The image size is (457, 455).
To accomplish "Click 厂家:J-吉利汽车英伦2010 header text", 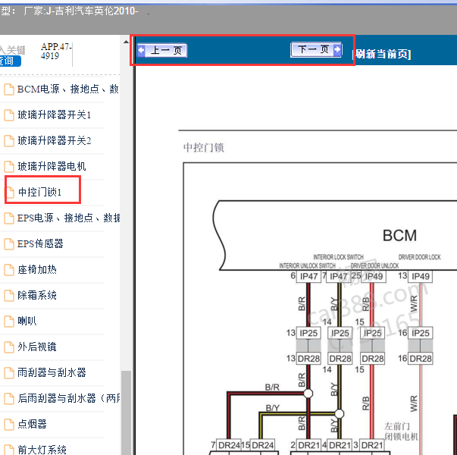I will click(81, 11).
